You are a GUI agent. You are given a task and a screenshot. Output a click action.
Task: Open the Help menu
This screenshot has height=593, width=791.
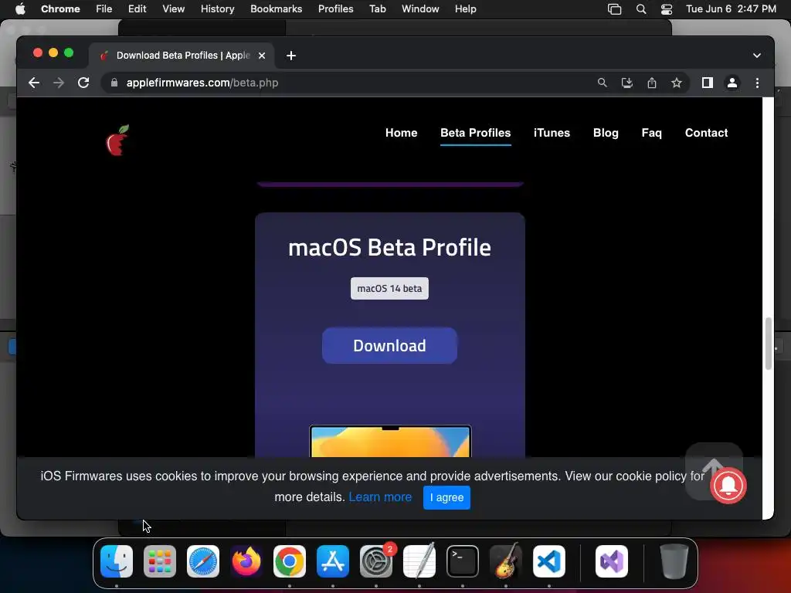click(x=466, y=9)
